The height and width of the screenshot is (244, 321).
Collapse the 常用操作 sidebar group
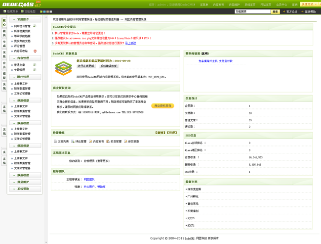[25, 19]
